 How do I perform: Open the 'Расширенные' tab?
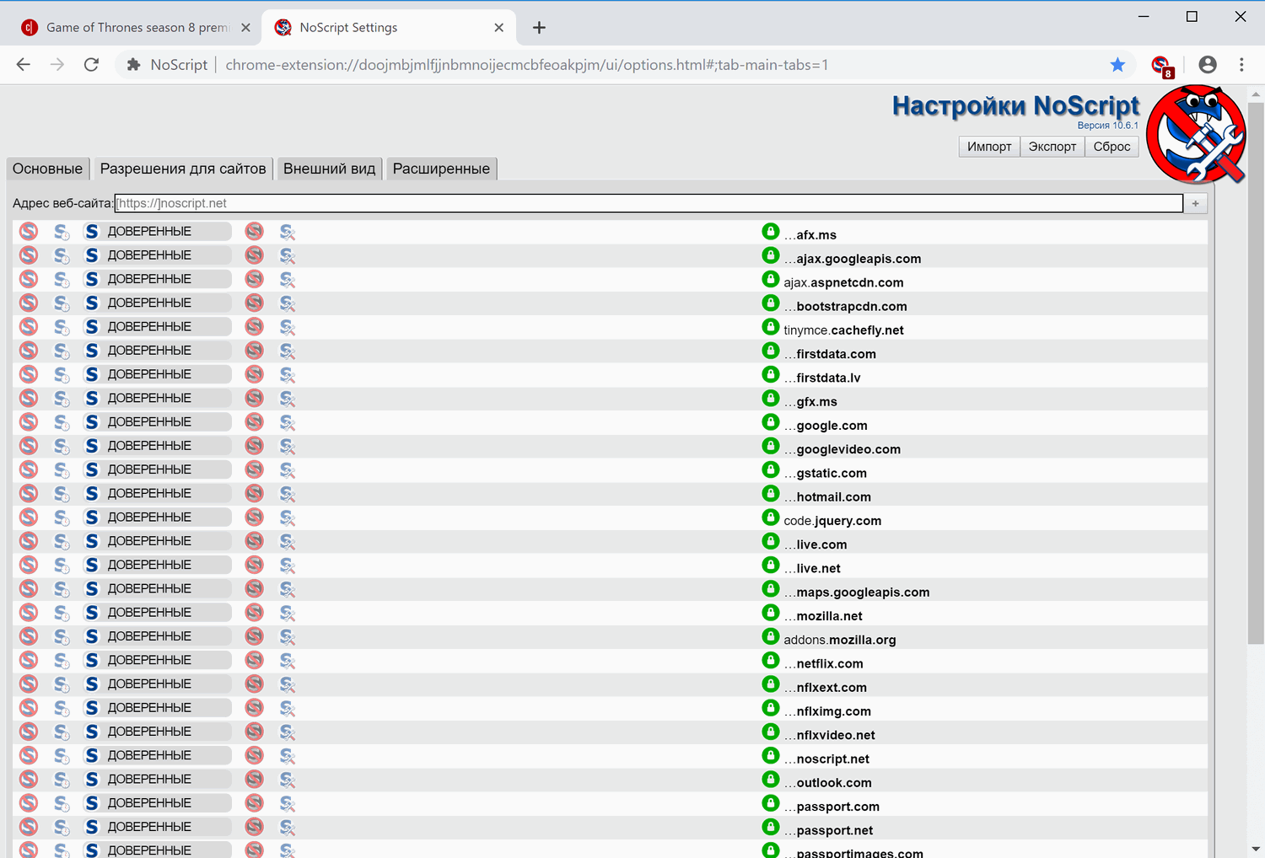point(441,169)
